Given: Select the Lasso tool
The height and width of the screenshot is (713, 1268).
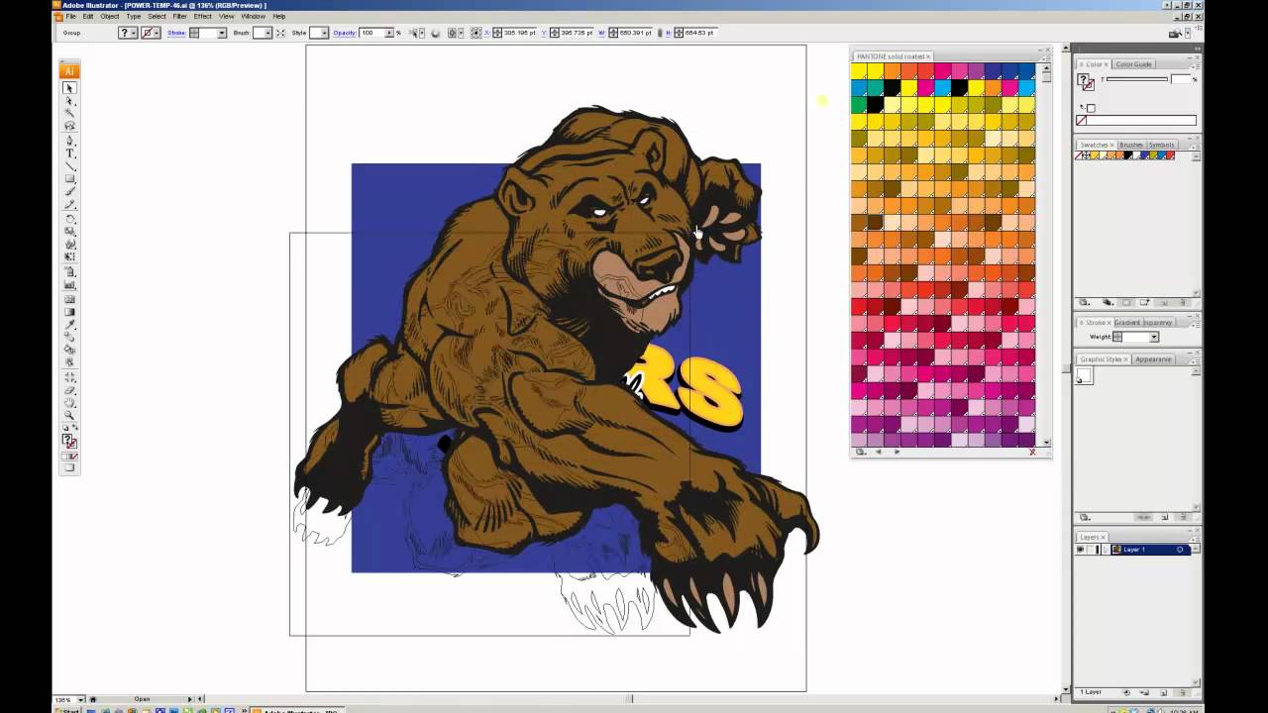Looking at the screenshot, I should click(69, 127).
